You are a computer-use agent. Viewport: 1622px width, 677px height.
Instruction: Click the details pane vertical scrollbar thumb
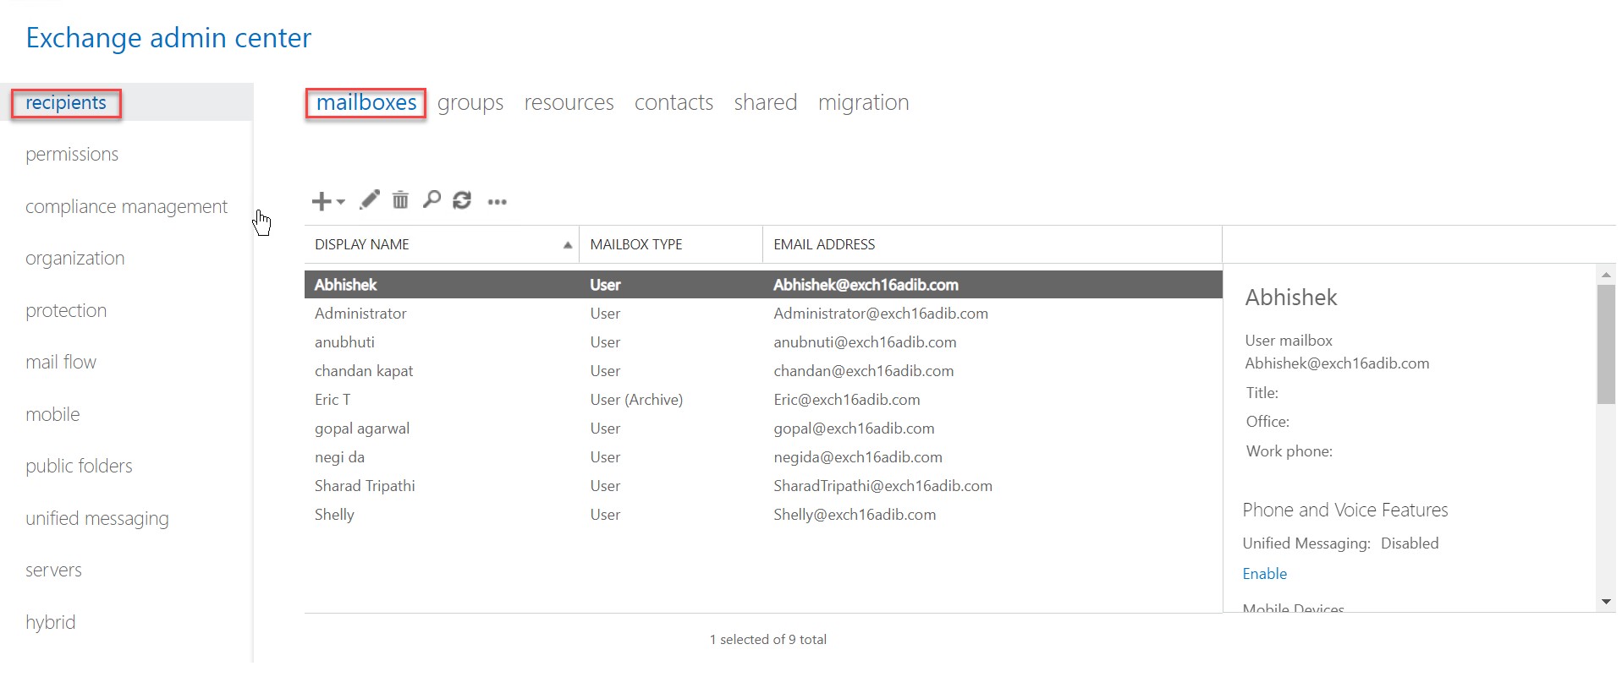(1606, 344)
